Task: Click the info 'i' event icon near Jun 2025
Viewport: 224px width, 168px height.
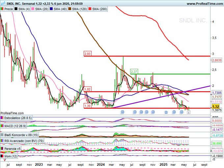Action: click(x=189, y=112)
